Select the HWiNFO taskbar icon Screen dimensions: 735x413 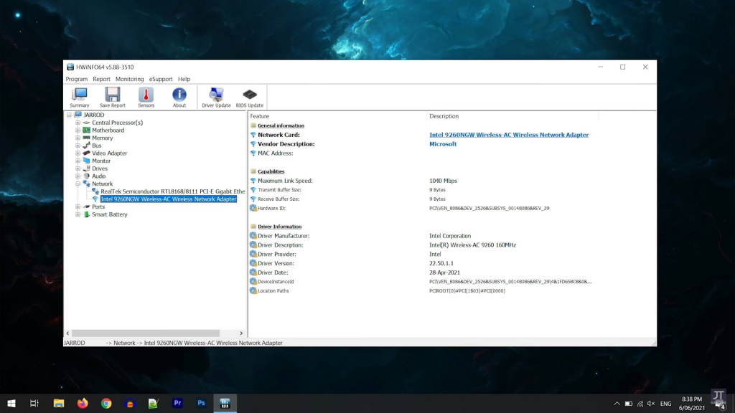(x=225, y=403)
